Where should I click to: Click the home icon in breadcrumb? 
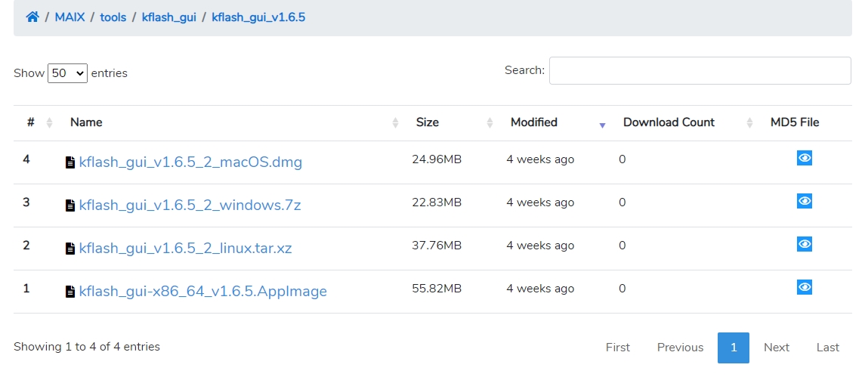(x=32, y=17)
